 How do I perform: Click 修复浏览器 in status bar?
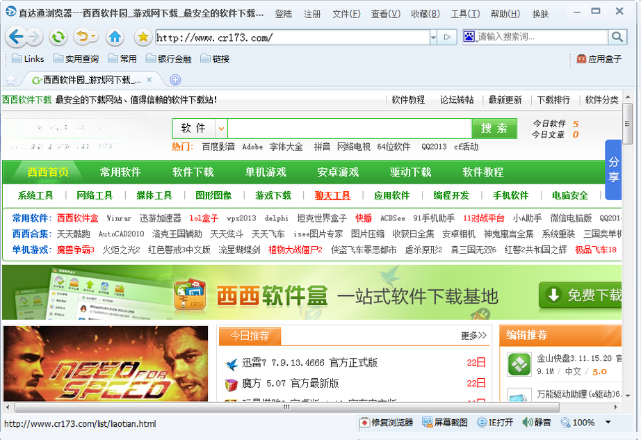tap(387, 423)
